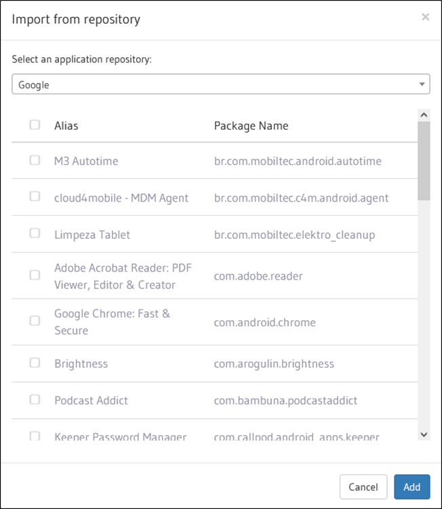This screenshot has height=509, width=442.
Task: Select com.adobe.reader package name
Action: pyautogui.click(x=258, y=276)
